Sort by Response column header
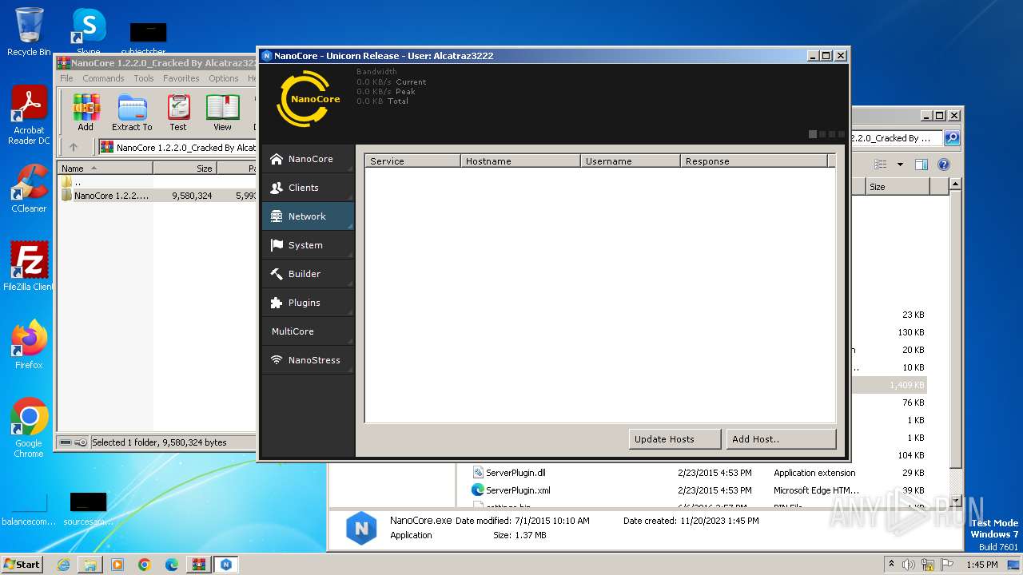This screenshot has height=575, width=1023. (754, 161)
